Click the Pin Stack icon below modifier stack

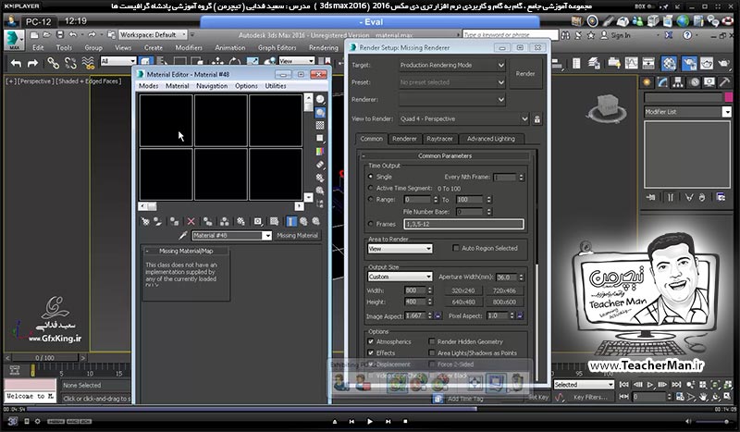click(651, 197)
